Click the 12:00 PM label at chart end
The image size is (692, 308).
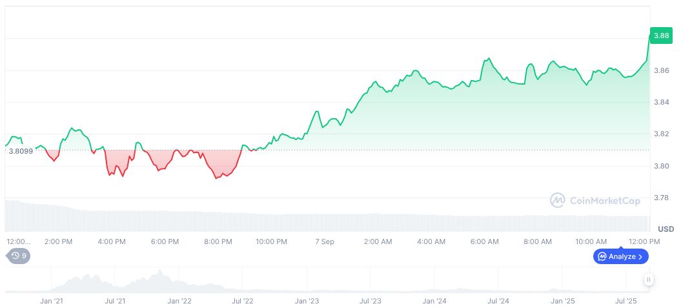pyautogui.click(x=644, y=241)
